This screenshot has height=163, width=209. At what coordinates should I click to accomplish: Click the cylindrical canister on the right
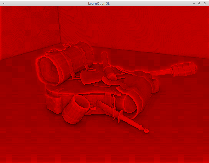click(183, 69)
